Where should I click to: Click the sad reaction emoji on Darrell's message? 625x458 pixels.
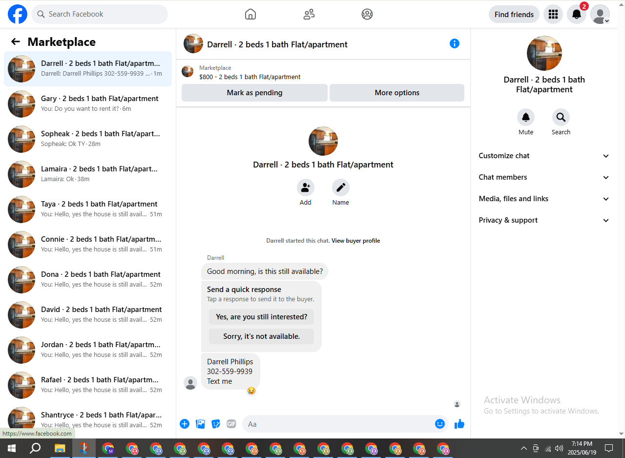click(251, 391)
